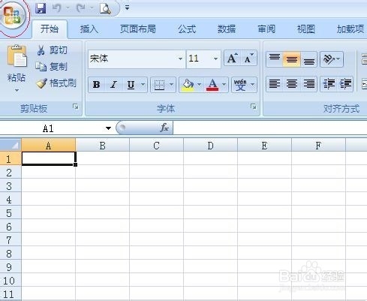Apply cell borders icon
Viewport: 367px width, 301px height.
(159, 85)
